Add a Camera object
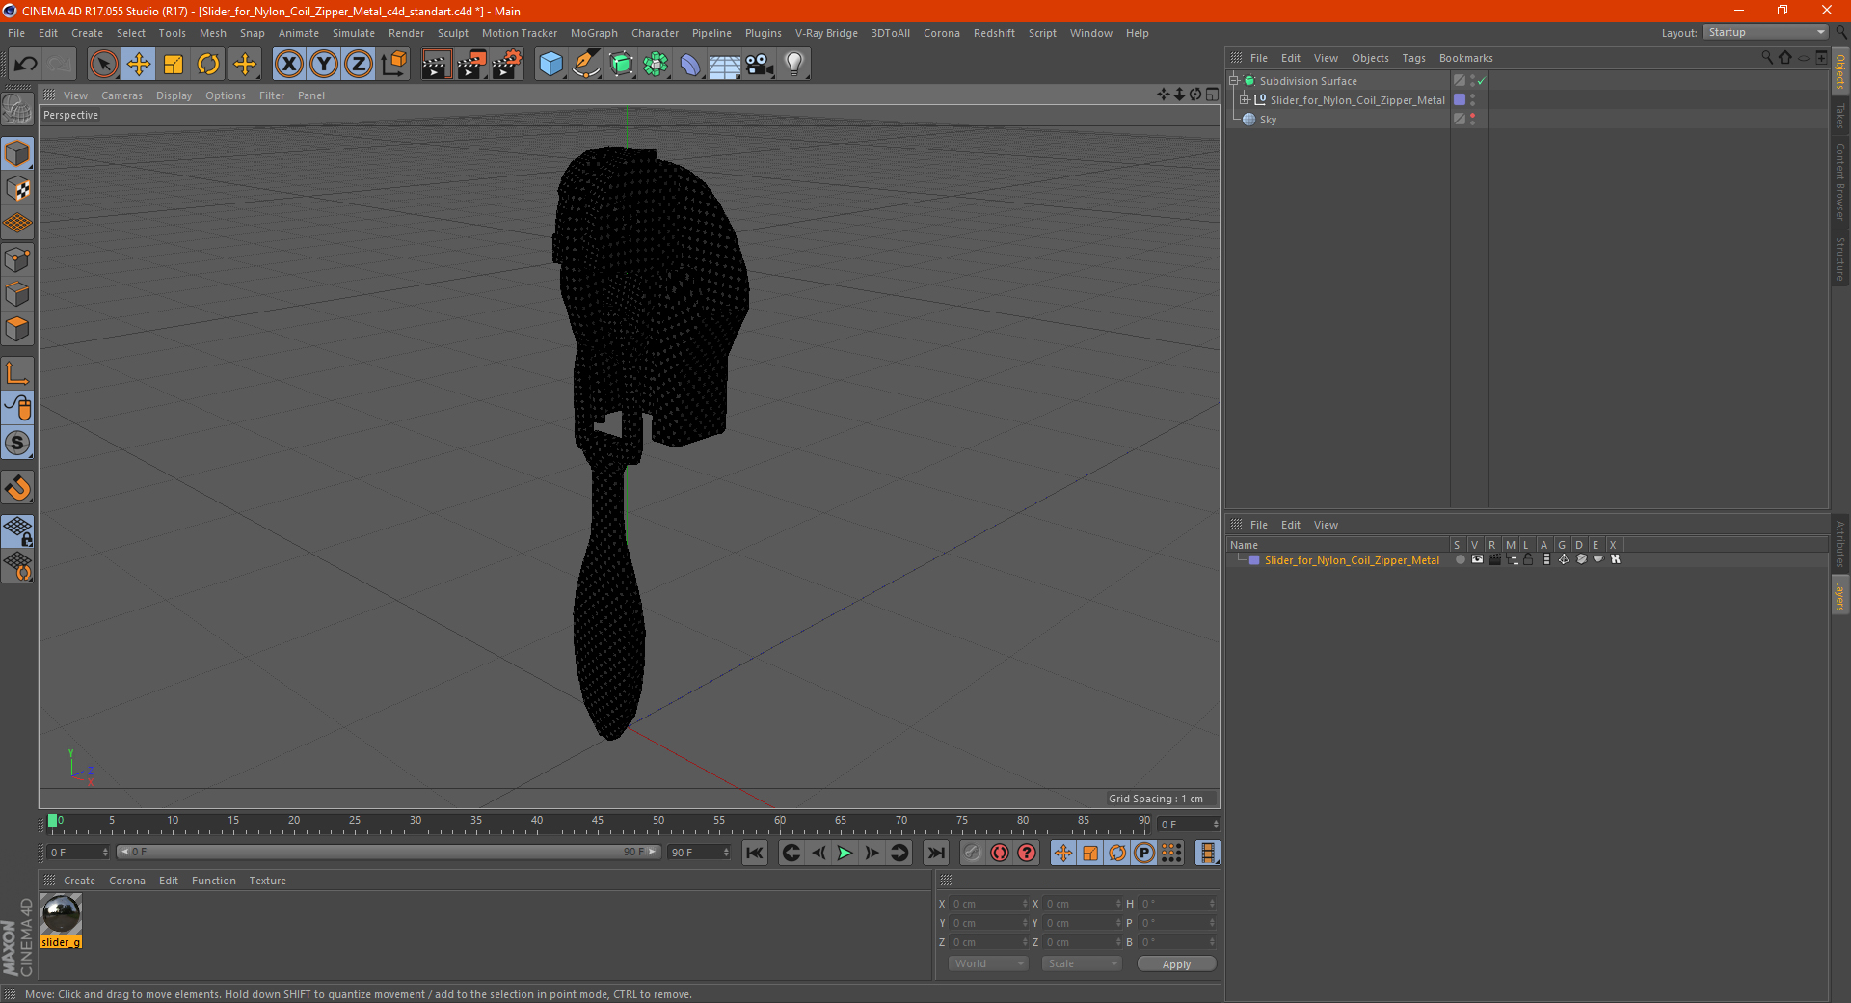The width and height of the screenshot is (1851, 1003). 760,65
